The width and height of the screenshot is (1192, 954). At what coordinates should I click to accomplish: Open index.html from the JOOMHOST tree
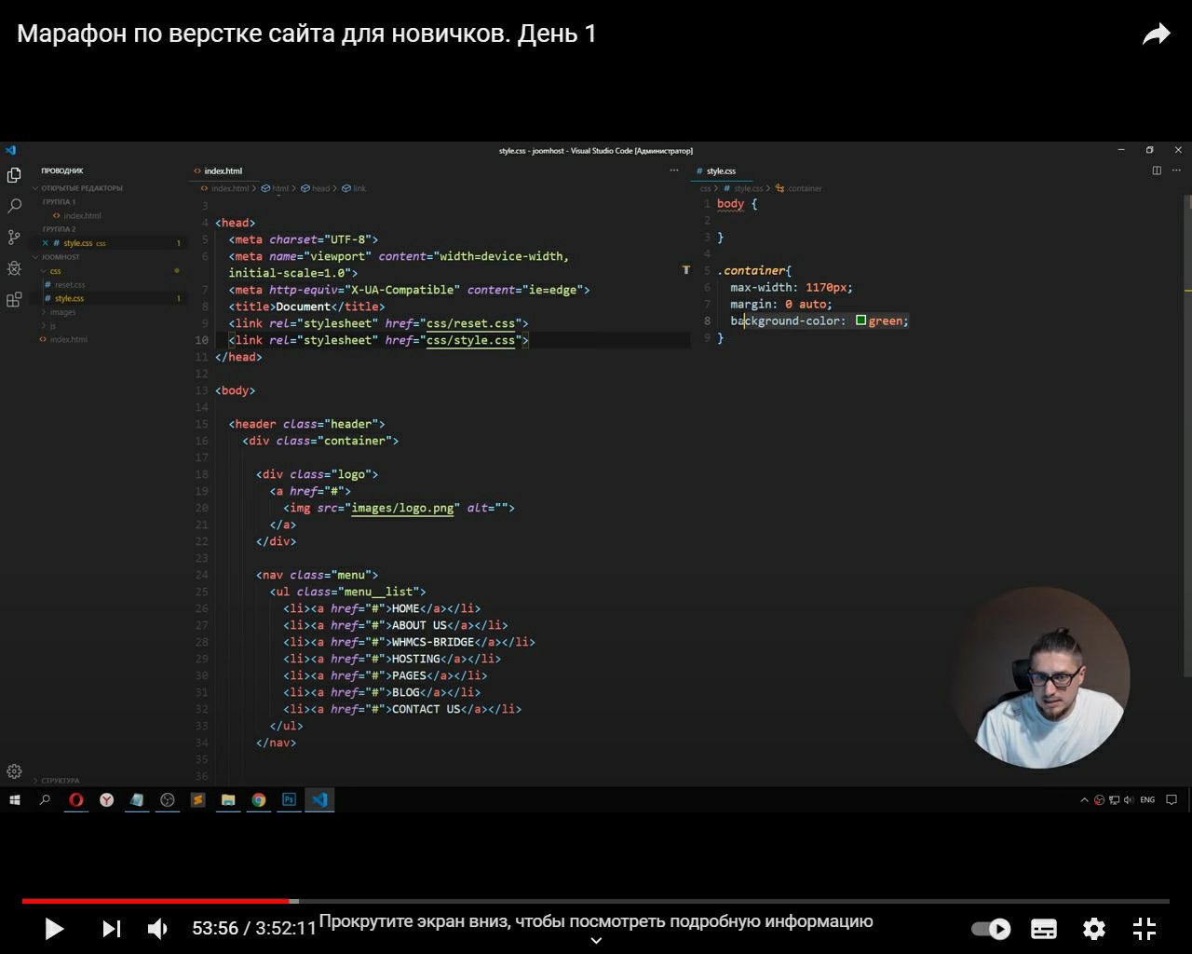point(68,339)
